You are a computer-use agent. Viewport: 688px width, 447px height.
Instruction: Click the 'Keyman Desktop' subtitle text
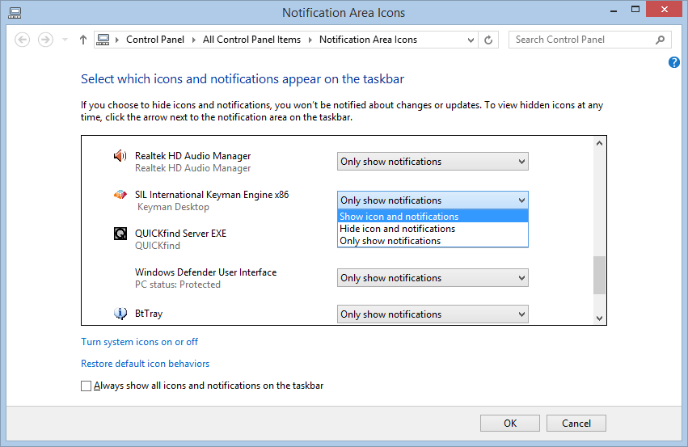pyautogui.click(x=173, y=207)
